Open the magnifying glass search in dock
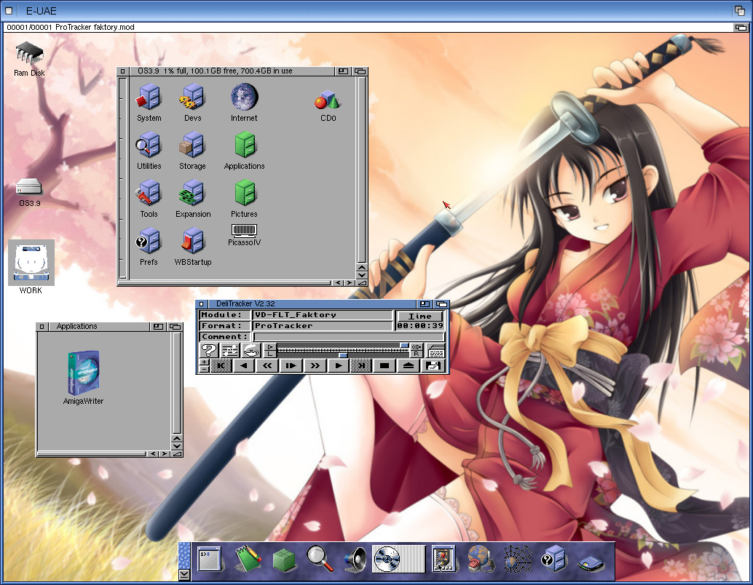The image size is (753, 585). tap(320, 559)
